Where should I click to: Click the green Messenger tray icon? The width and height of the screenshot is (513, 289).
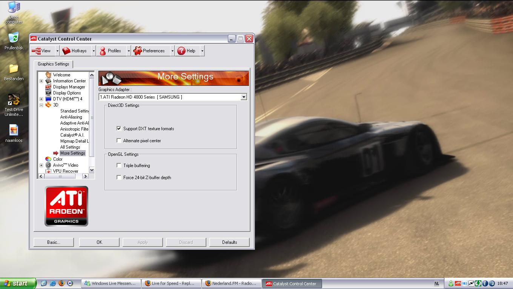pos(451,283)
